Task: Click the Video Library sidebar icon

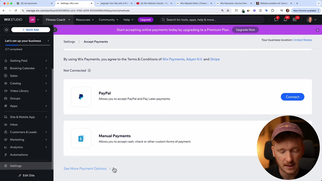Action: point(6,91)
